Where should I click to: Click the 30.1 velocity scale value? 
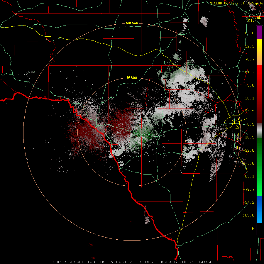(x=250, y=98)
